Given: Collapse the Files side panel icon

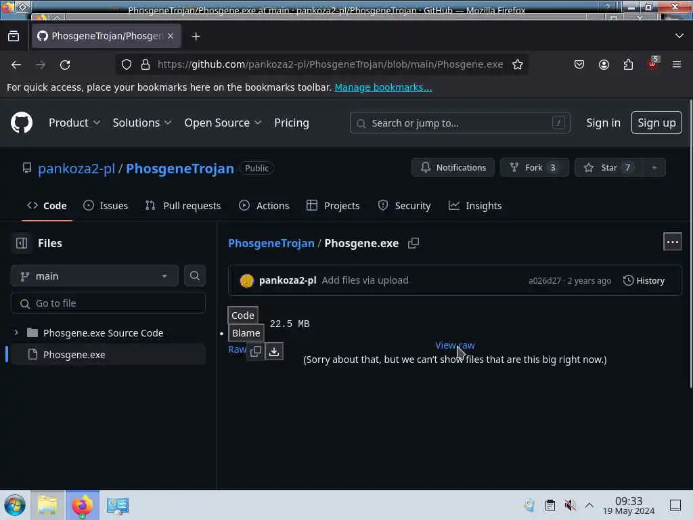Looking at the screenshot, I should click(22, 243).
